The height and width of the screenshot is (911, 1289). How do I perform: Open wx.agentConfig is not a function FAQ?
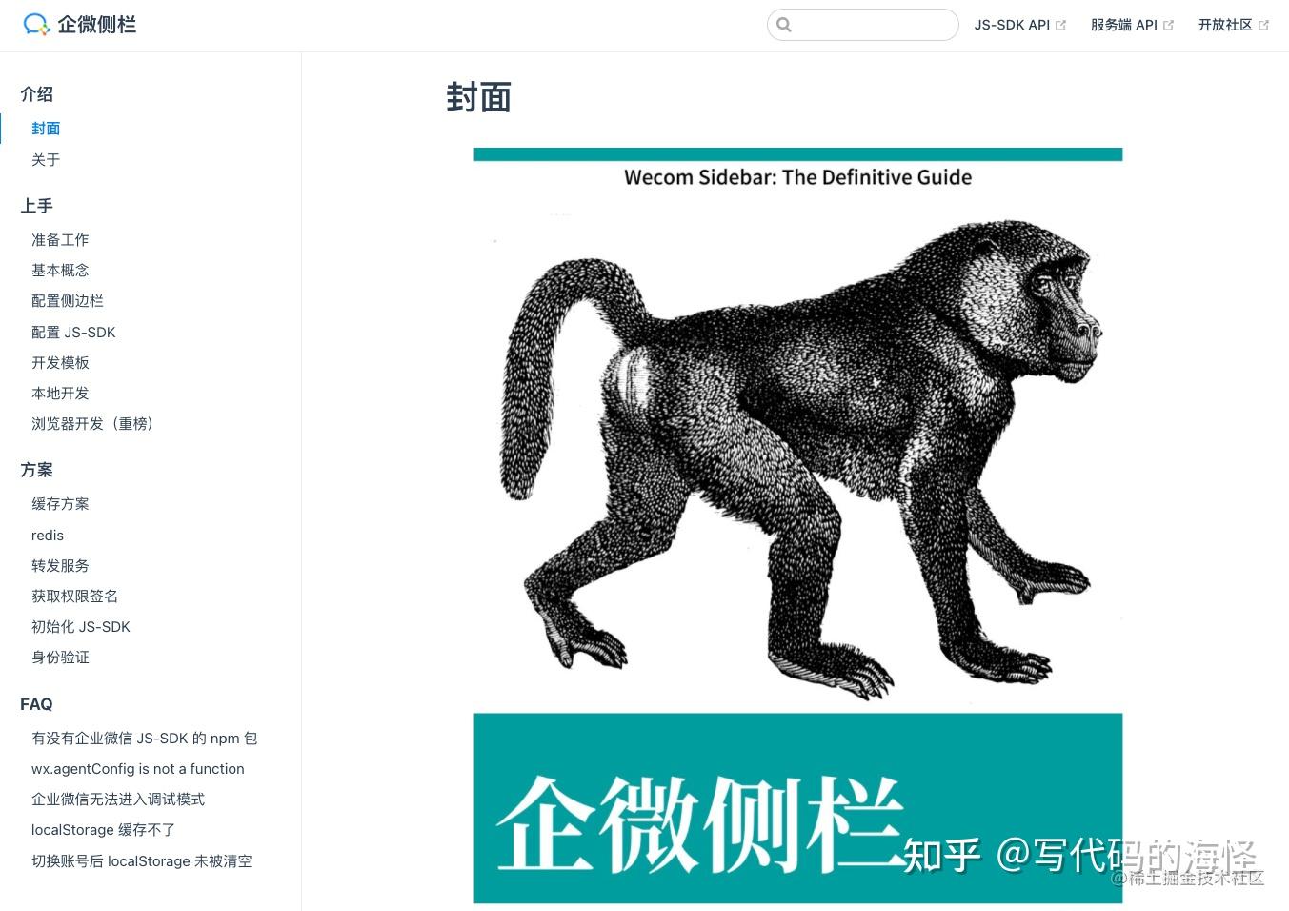coord(138,768)
